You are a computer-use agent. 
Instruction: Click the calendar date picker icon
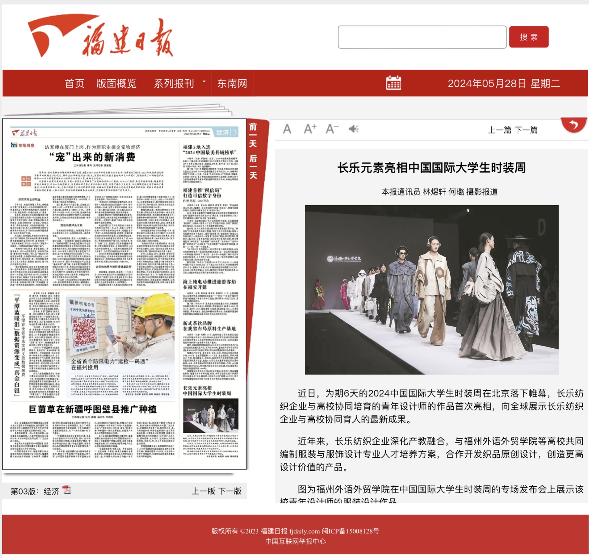coord(393,83)
